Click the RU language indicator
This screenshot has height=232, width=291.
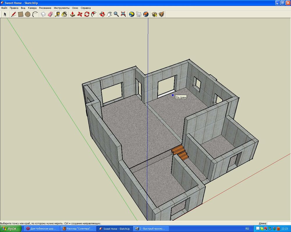click(247, 229)
